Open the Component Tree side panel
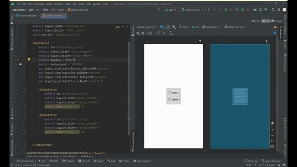This screenshot has height=167, width=297. [133, 142]
